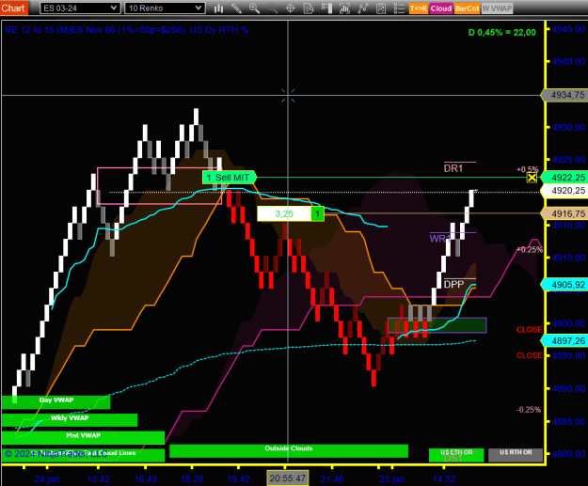Click the 4922,25 order price marker
The image size is (588, 486).
[x=565, y=178]
